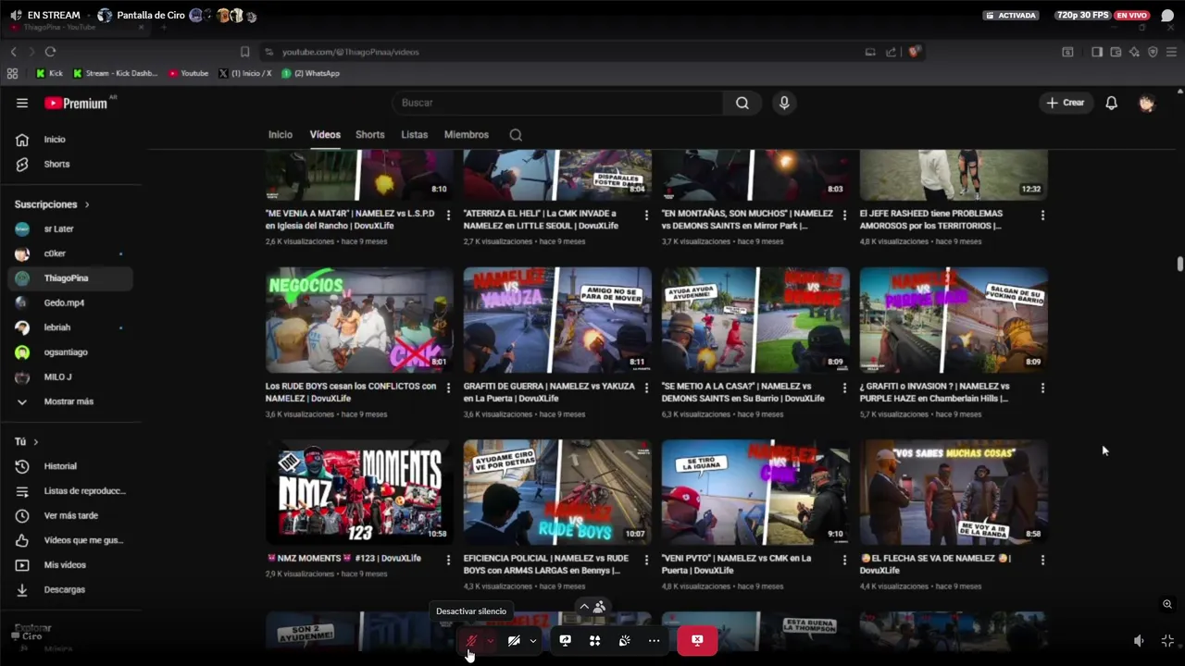Exit fullscreen stream view

click(1167, 641)
